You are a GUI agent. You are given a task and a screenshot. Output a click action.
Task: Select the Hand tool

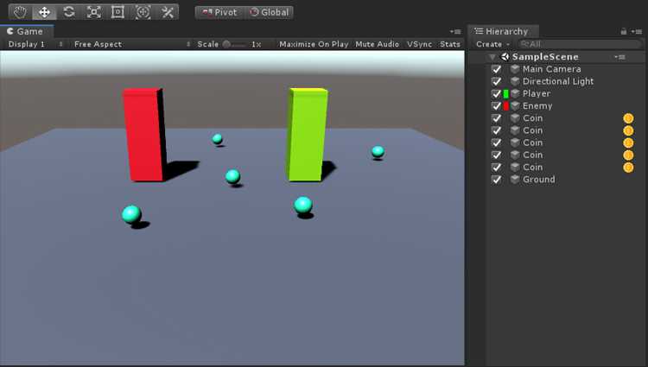(20, 12)
